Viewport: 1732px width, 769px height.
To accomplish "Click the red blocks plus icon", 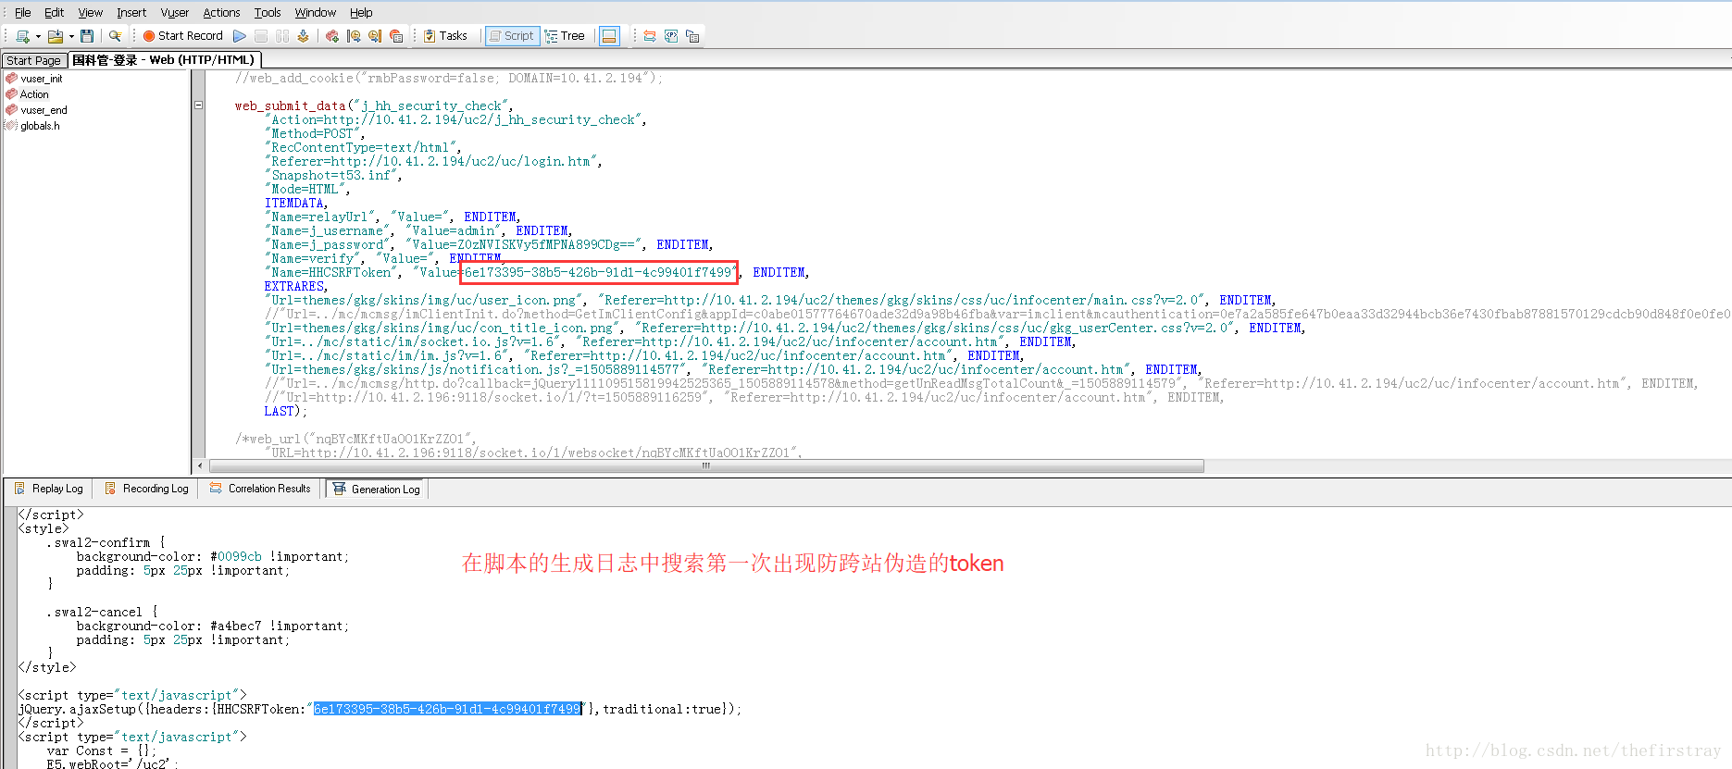I will click(332, 36).
